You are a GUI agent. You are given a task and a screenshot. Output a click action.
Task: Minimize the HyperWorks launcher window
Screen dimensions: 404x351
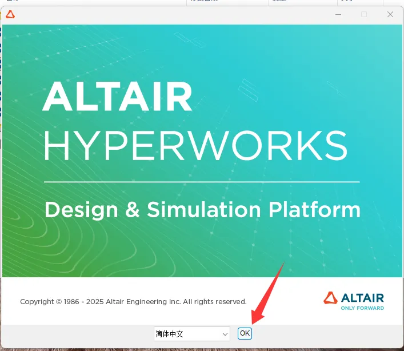pyautogui.click(x=338, y=14)
